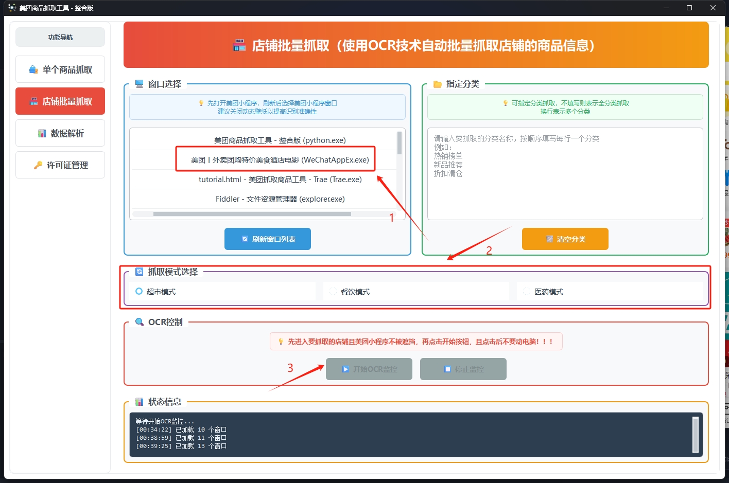Click the magnifier icon beside OCR控制
The image size is (729, 483).
[139, 322]
